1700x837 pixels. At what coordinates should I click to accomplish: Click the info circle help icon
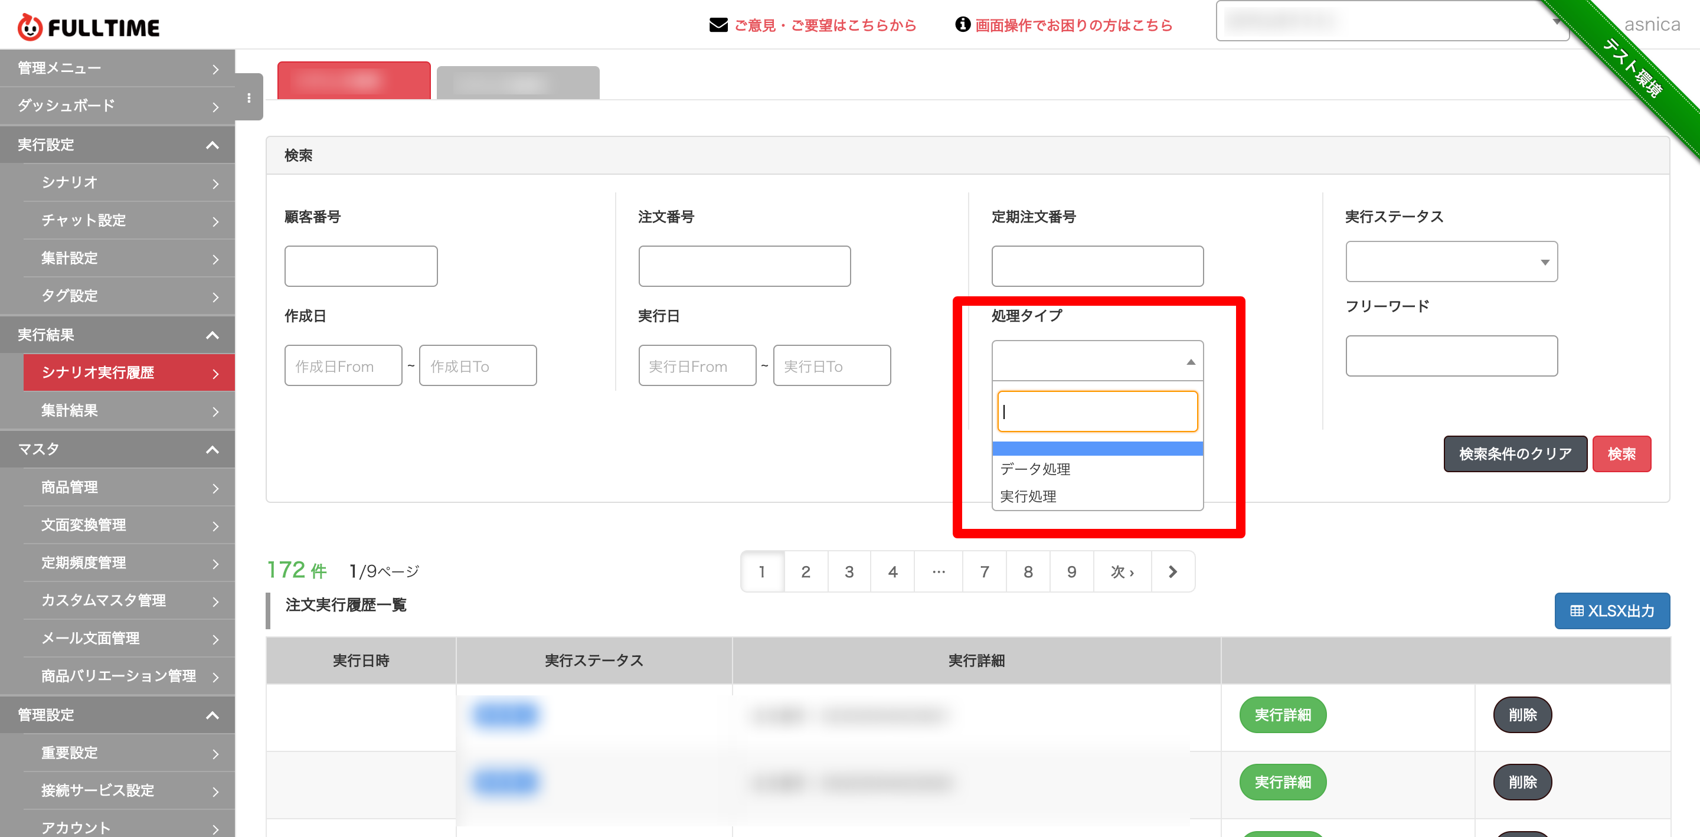[963, 24]
